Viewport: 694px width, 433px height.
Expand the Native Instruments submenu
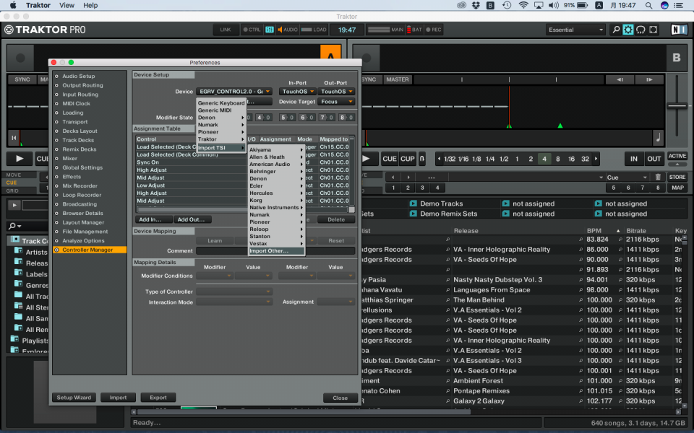[276, 207]
